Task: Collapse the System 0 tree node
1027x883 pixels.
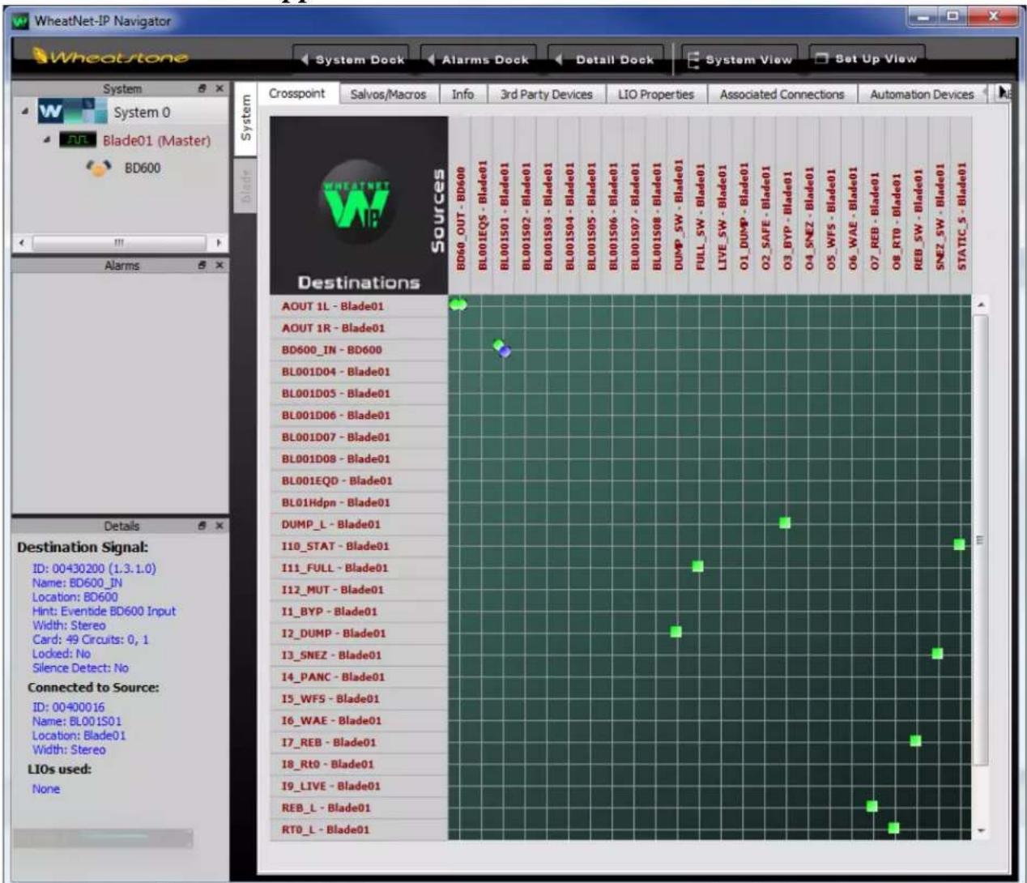Action: pos(25,112)
